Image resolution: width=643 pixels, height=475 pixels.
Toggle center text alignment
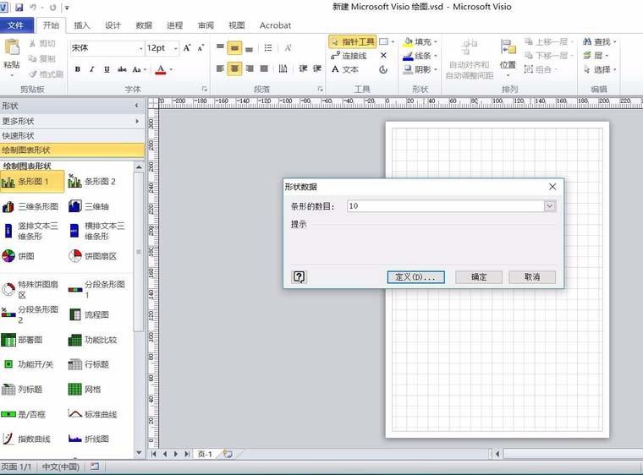pos(234,68)
